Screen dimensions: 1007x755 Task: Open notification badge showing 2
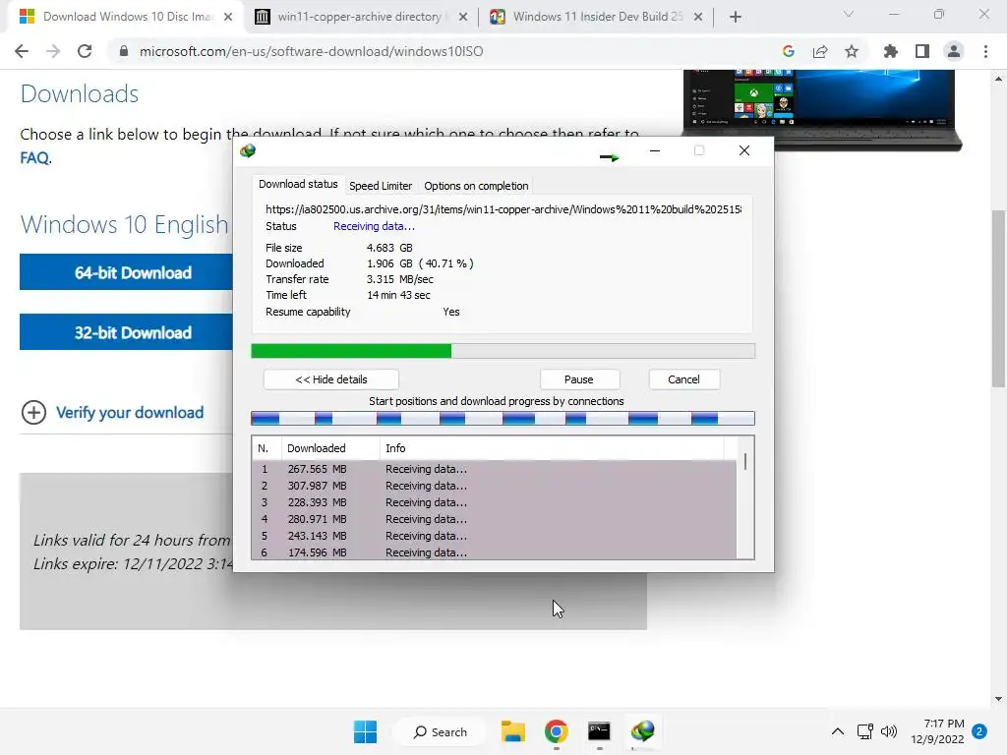click(979, 731)
